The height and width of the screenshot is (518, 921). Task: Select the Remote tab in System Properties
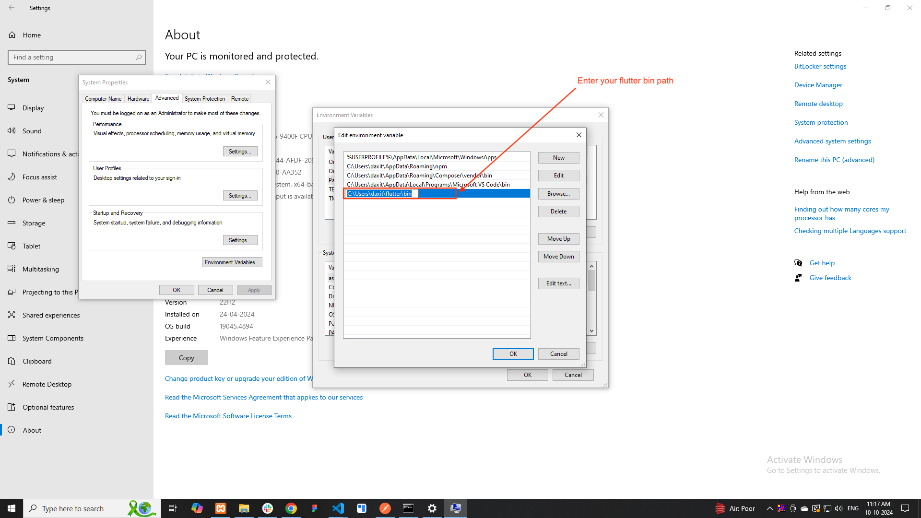(x=240, y=99)
